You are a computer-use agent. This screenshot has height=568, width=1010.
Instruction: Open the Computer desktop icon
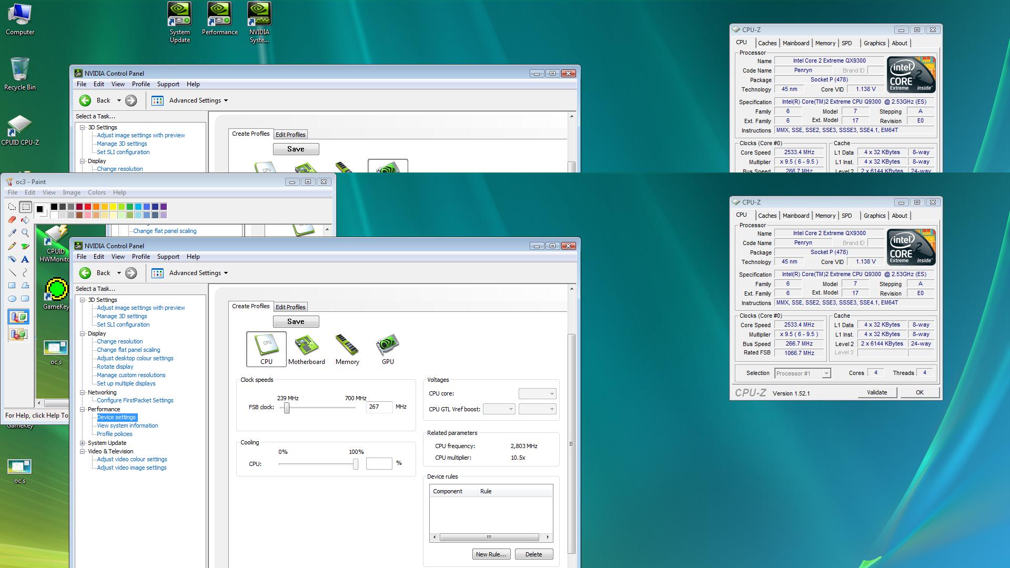[20, 19]
